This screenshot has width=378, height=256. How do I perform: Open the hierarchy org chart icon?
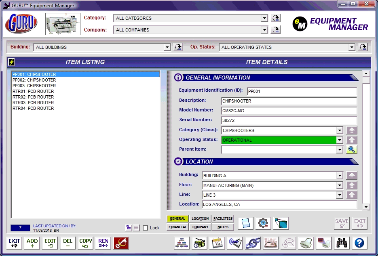pyautogui.click(x=182, y=243)
